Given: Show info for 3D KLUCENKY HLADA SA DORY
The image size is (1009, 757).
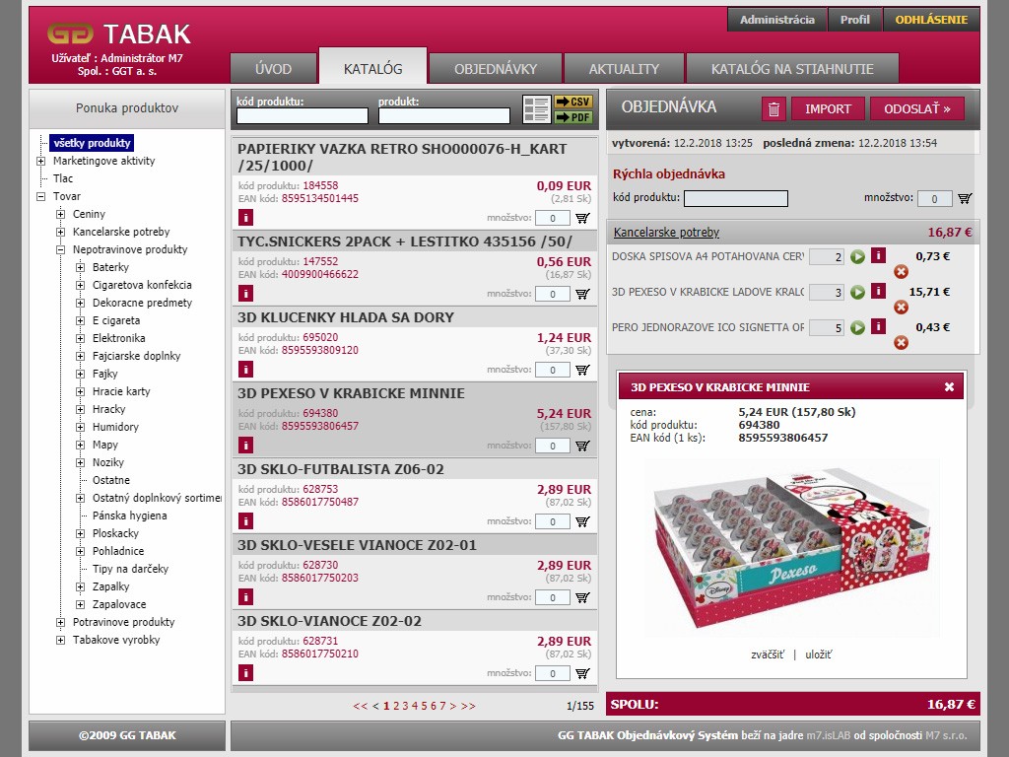Looking at the screenshot, I should pyautogui.click(x=245, y=370).
